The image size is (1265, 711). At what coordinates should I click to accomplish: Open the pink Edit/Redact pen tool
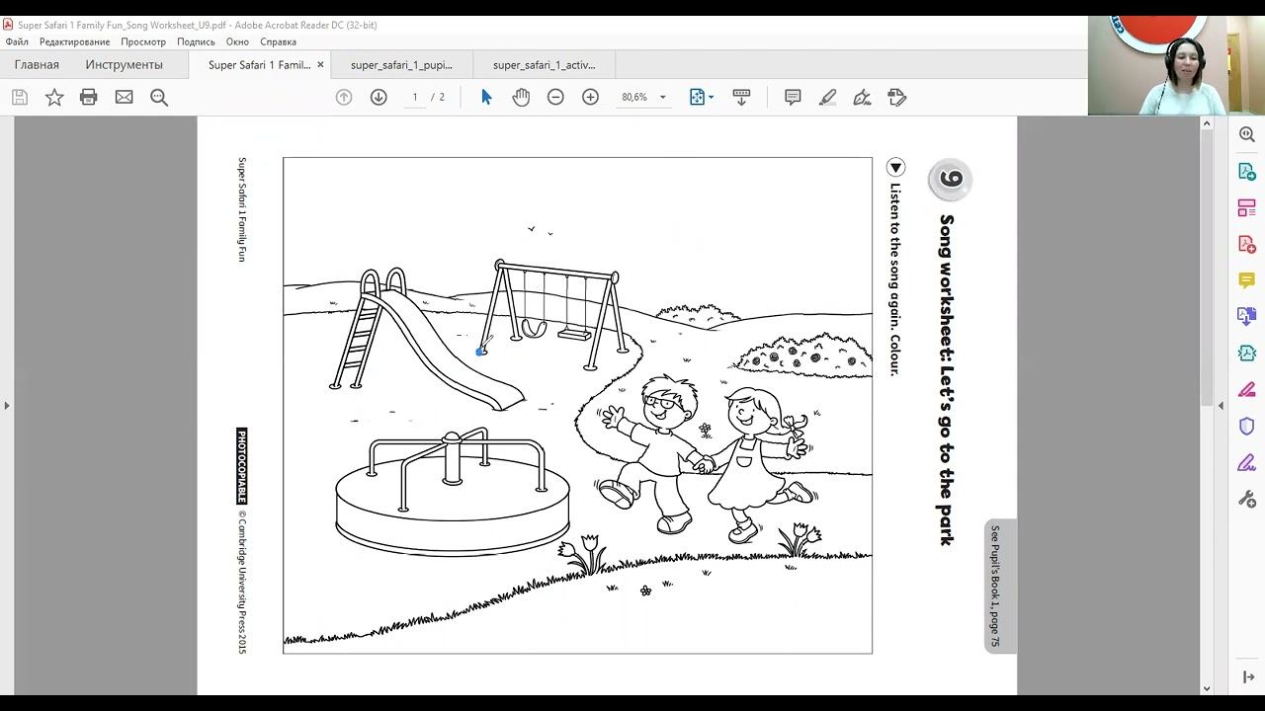(1247, 389)
